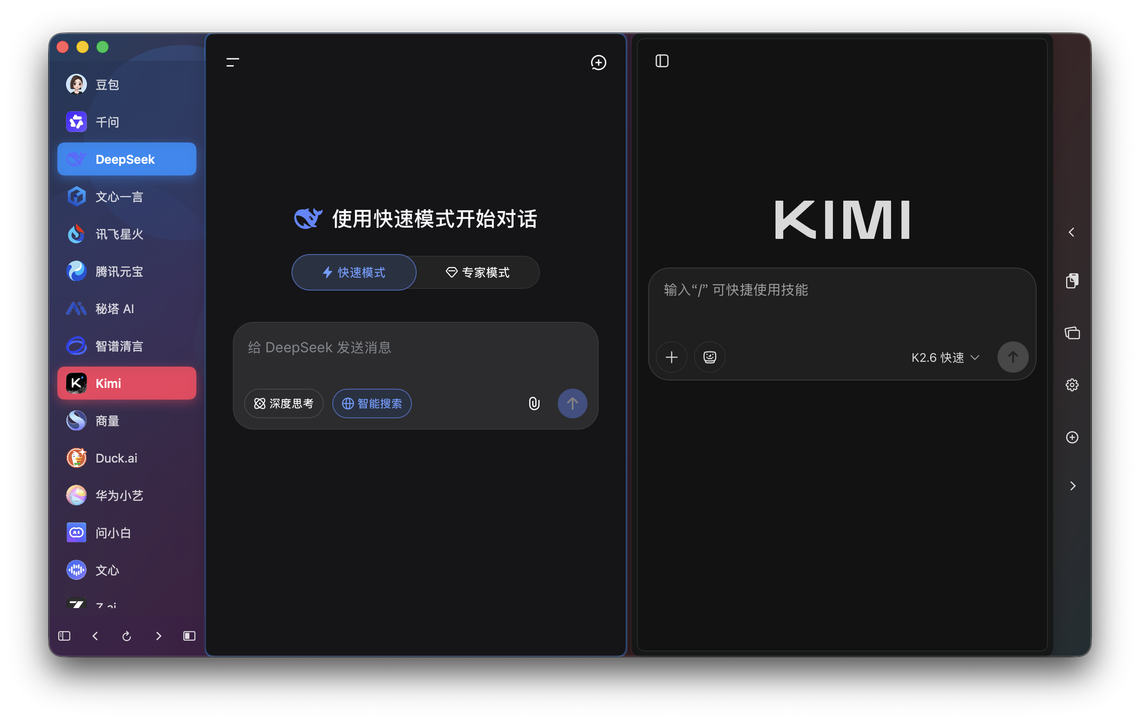Add attachment with Kimi plus button
The height and width of the screenshot is (721, 1140).
click(671, 357)
